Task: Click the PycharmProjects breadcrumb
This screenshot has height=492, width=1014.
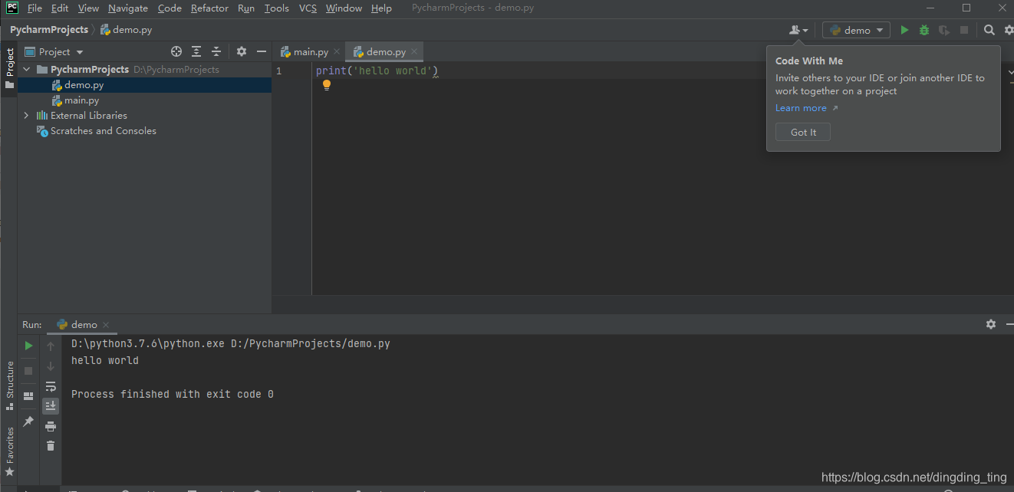Action: [49, 30]
